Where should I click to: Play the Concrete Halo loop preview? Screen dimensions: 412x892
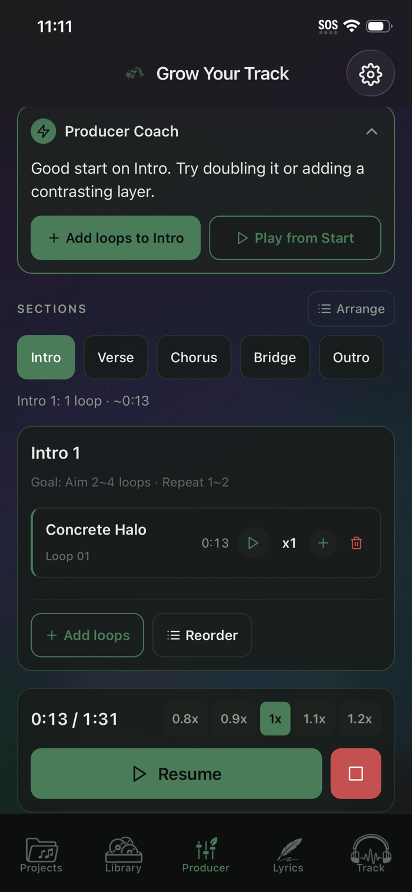tap(253, 543)
